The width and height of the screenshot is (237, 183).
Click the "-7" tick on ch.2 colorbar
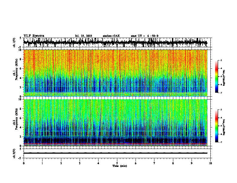(x=221, y=142)
